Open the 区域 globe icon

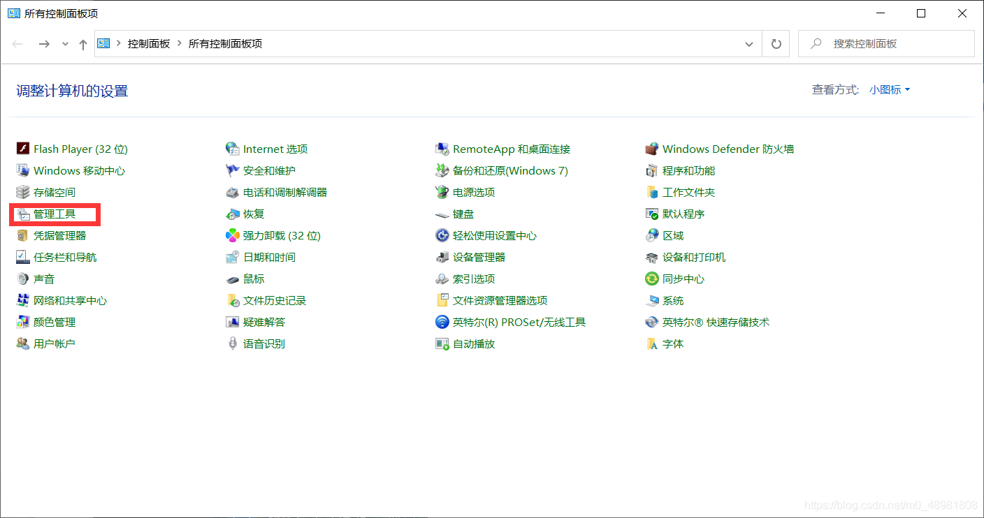pyautogui.click(x=651, y=235)
